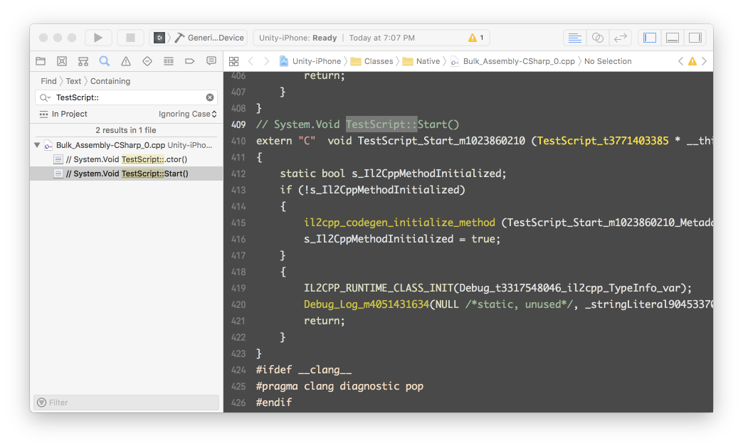Collapse the Bulk_Assembly-CSharp_0.cpp results group

37,145
